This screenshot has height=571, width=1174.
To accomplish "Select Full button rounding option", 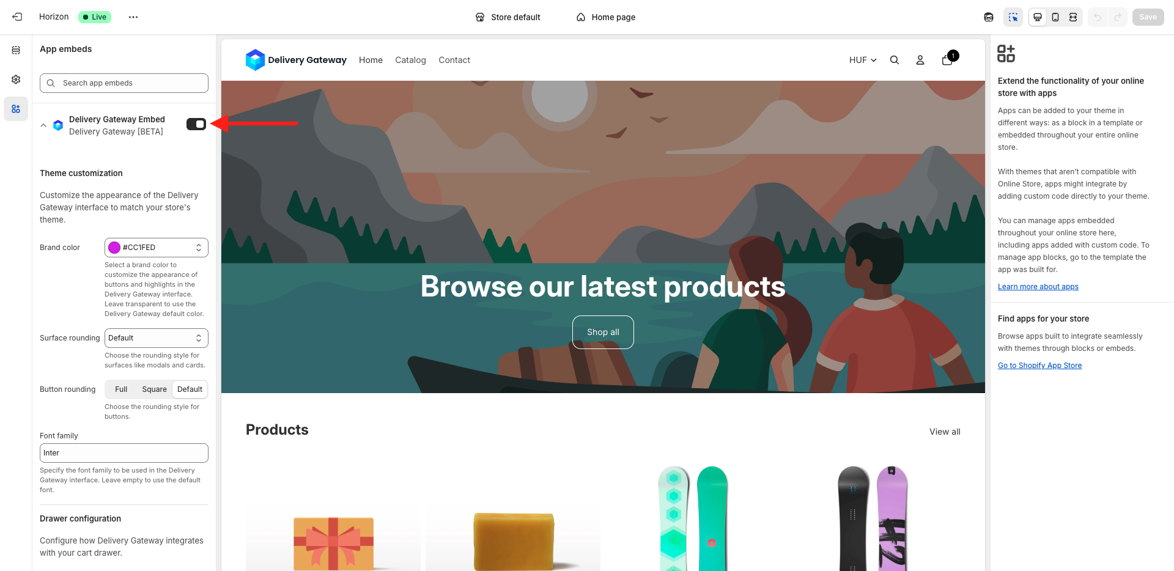I will (x=121, y=389).
